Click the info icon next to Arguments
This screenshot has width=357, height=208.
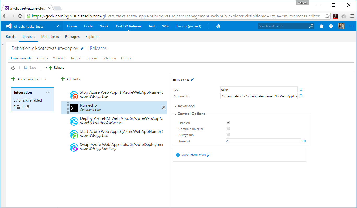point(301,96)
